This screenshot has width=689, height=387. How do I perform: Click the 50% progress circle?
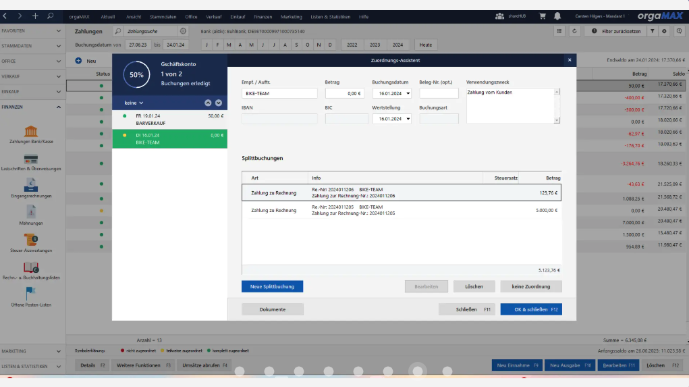(x=136, y=74)
